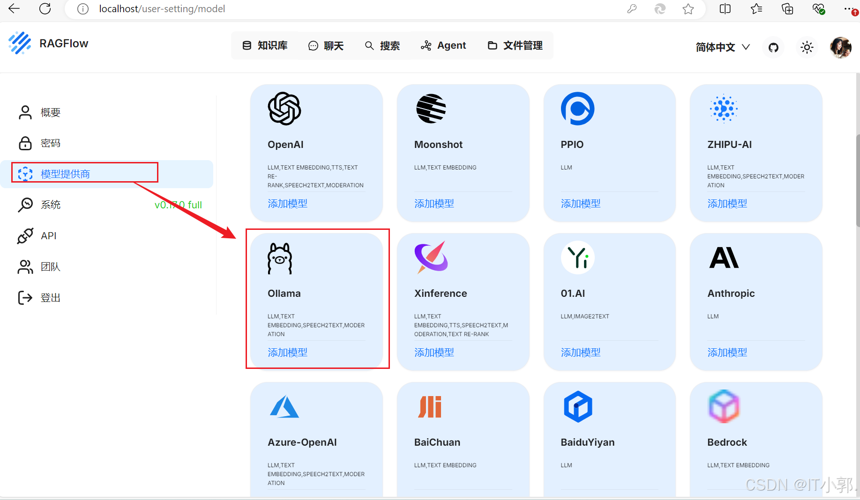
Task: Open 密码 settings in sidebar
Action: point(107,143)
